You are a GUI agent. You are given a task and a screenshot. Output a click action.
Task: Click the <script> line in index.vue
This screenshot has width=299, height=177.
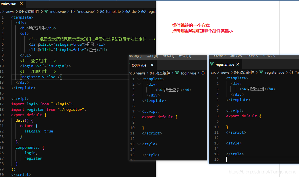[x=20, y=99]
